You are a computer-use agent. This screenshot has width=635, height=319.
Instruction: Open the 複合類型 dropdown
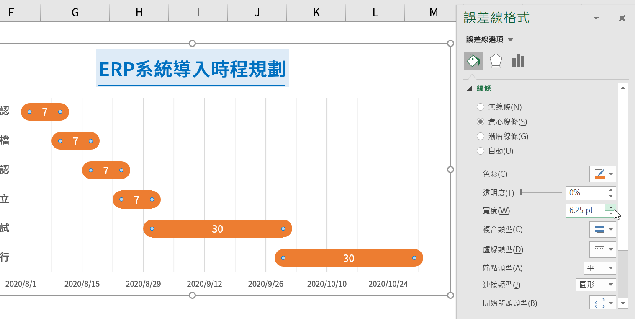pos(603,229)
